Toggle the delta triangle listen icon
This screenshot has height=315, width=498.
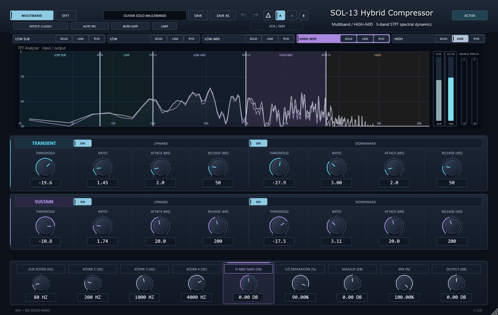pyautogui.click(x=268, y=15)
